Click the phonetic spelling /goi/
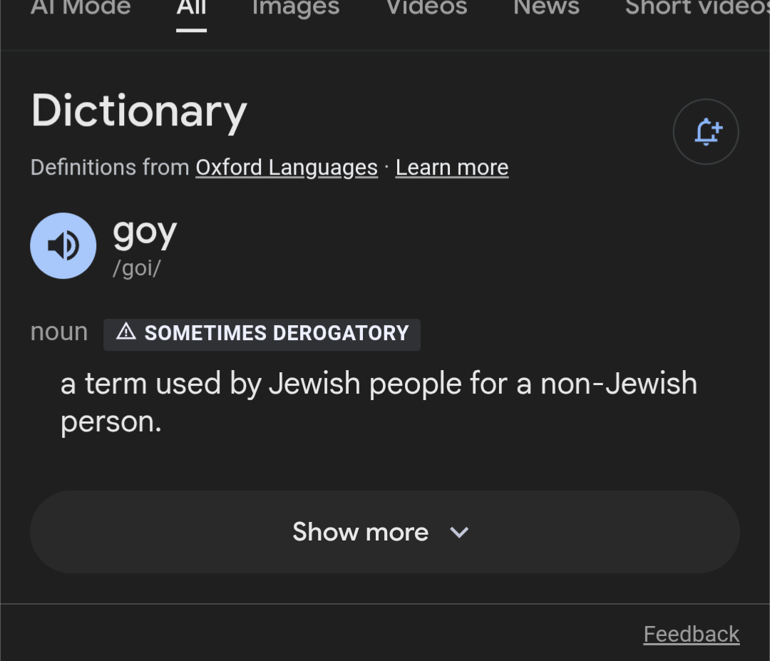 pyautogui.click(x=137, y=269)
